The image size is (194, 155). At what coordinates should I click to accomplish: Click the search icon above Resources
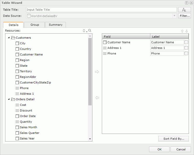click(x=90, y=31)
